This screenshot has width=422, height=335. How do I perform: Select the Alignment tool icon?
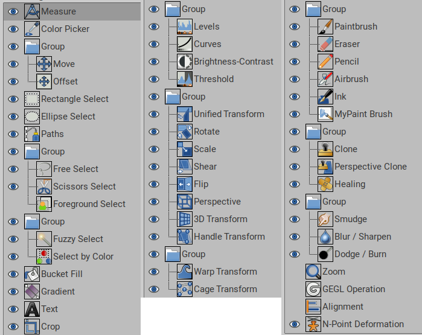(x=313, y=307)
